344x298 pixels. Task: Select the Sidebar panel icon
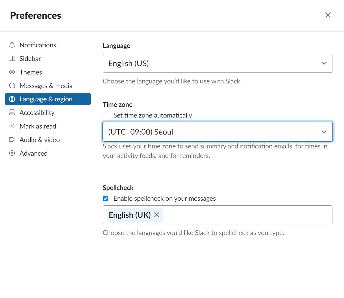click(x=12, y=59)
